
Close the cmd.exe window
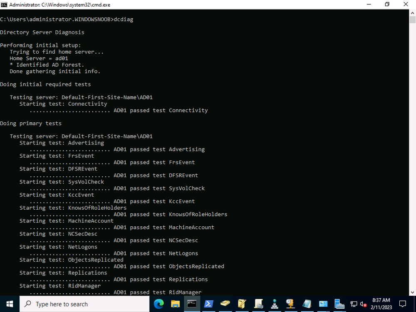(x=406, y=5)
